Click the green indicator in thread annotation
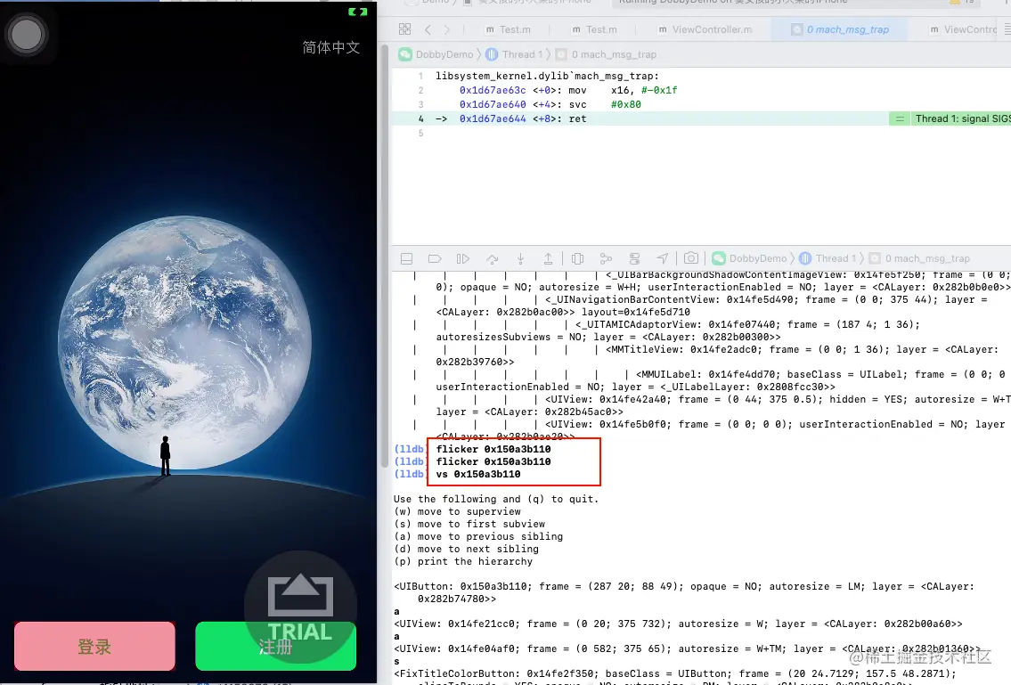 pos(899,118)
